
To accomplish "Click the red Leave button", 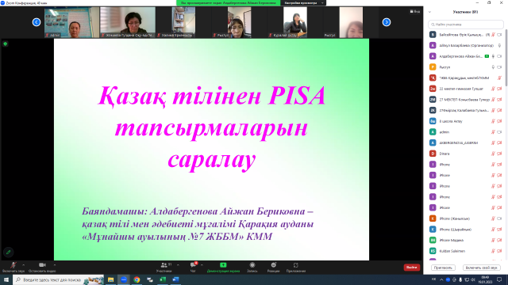I will (x=412, y=268).
